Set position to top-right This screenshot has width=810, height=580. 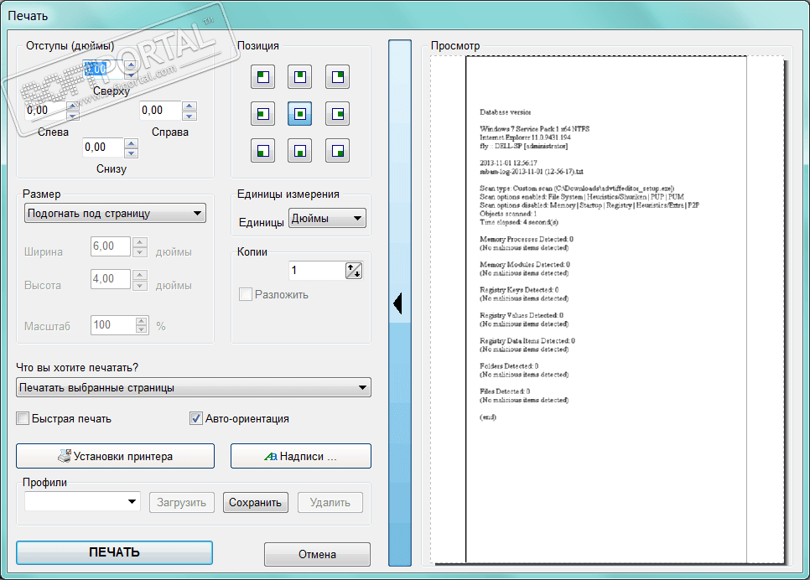337,77
